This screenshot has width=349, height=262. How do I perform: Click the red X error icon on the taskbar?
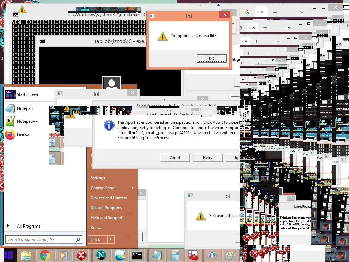81,255
